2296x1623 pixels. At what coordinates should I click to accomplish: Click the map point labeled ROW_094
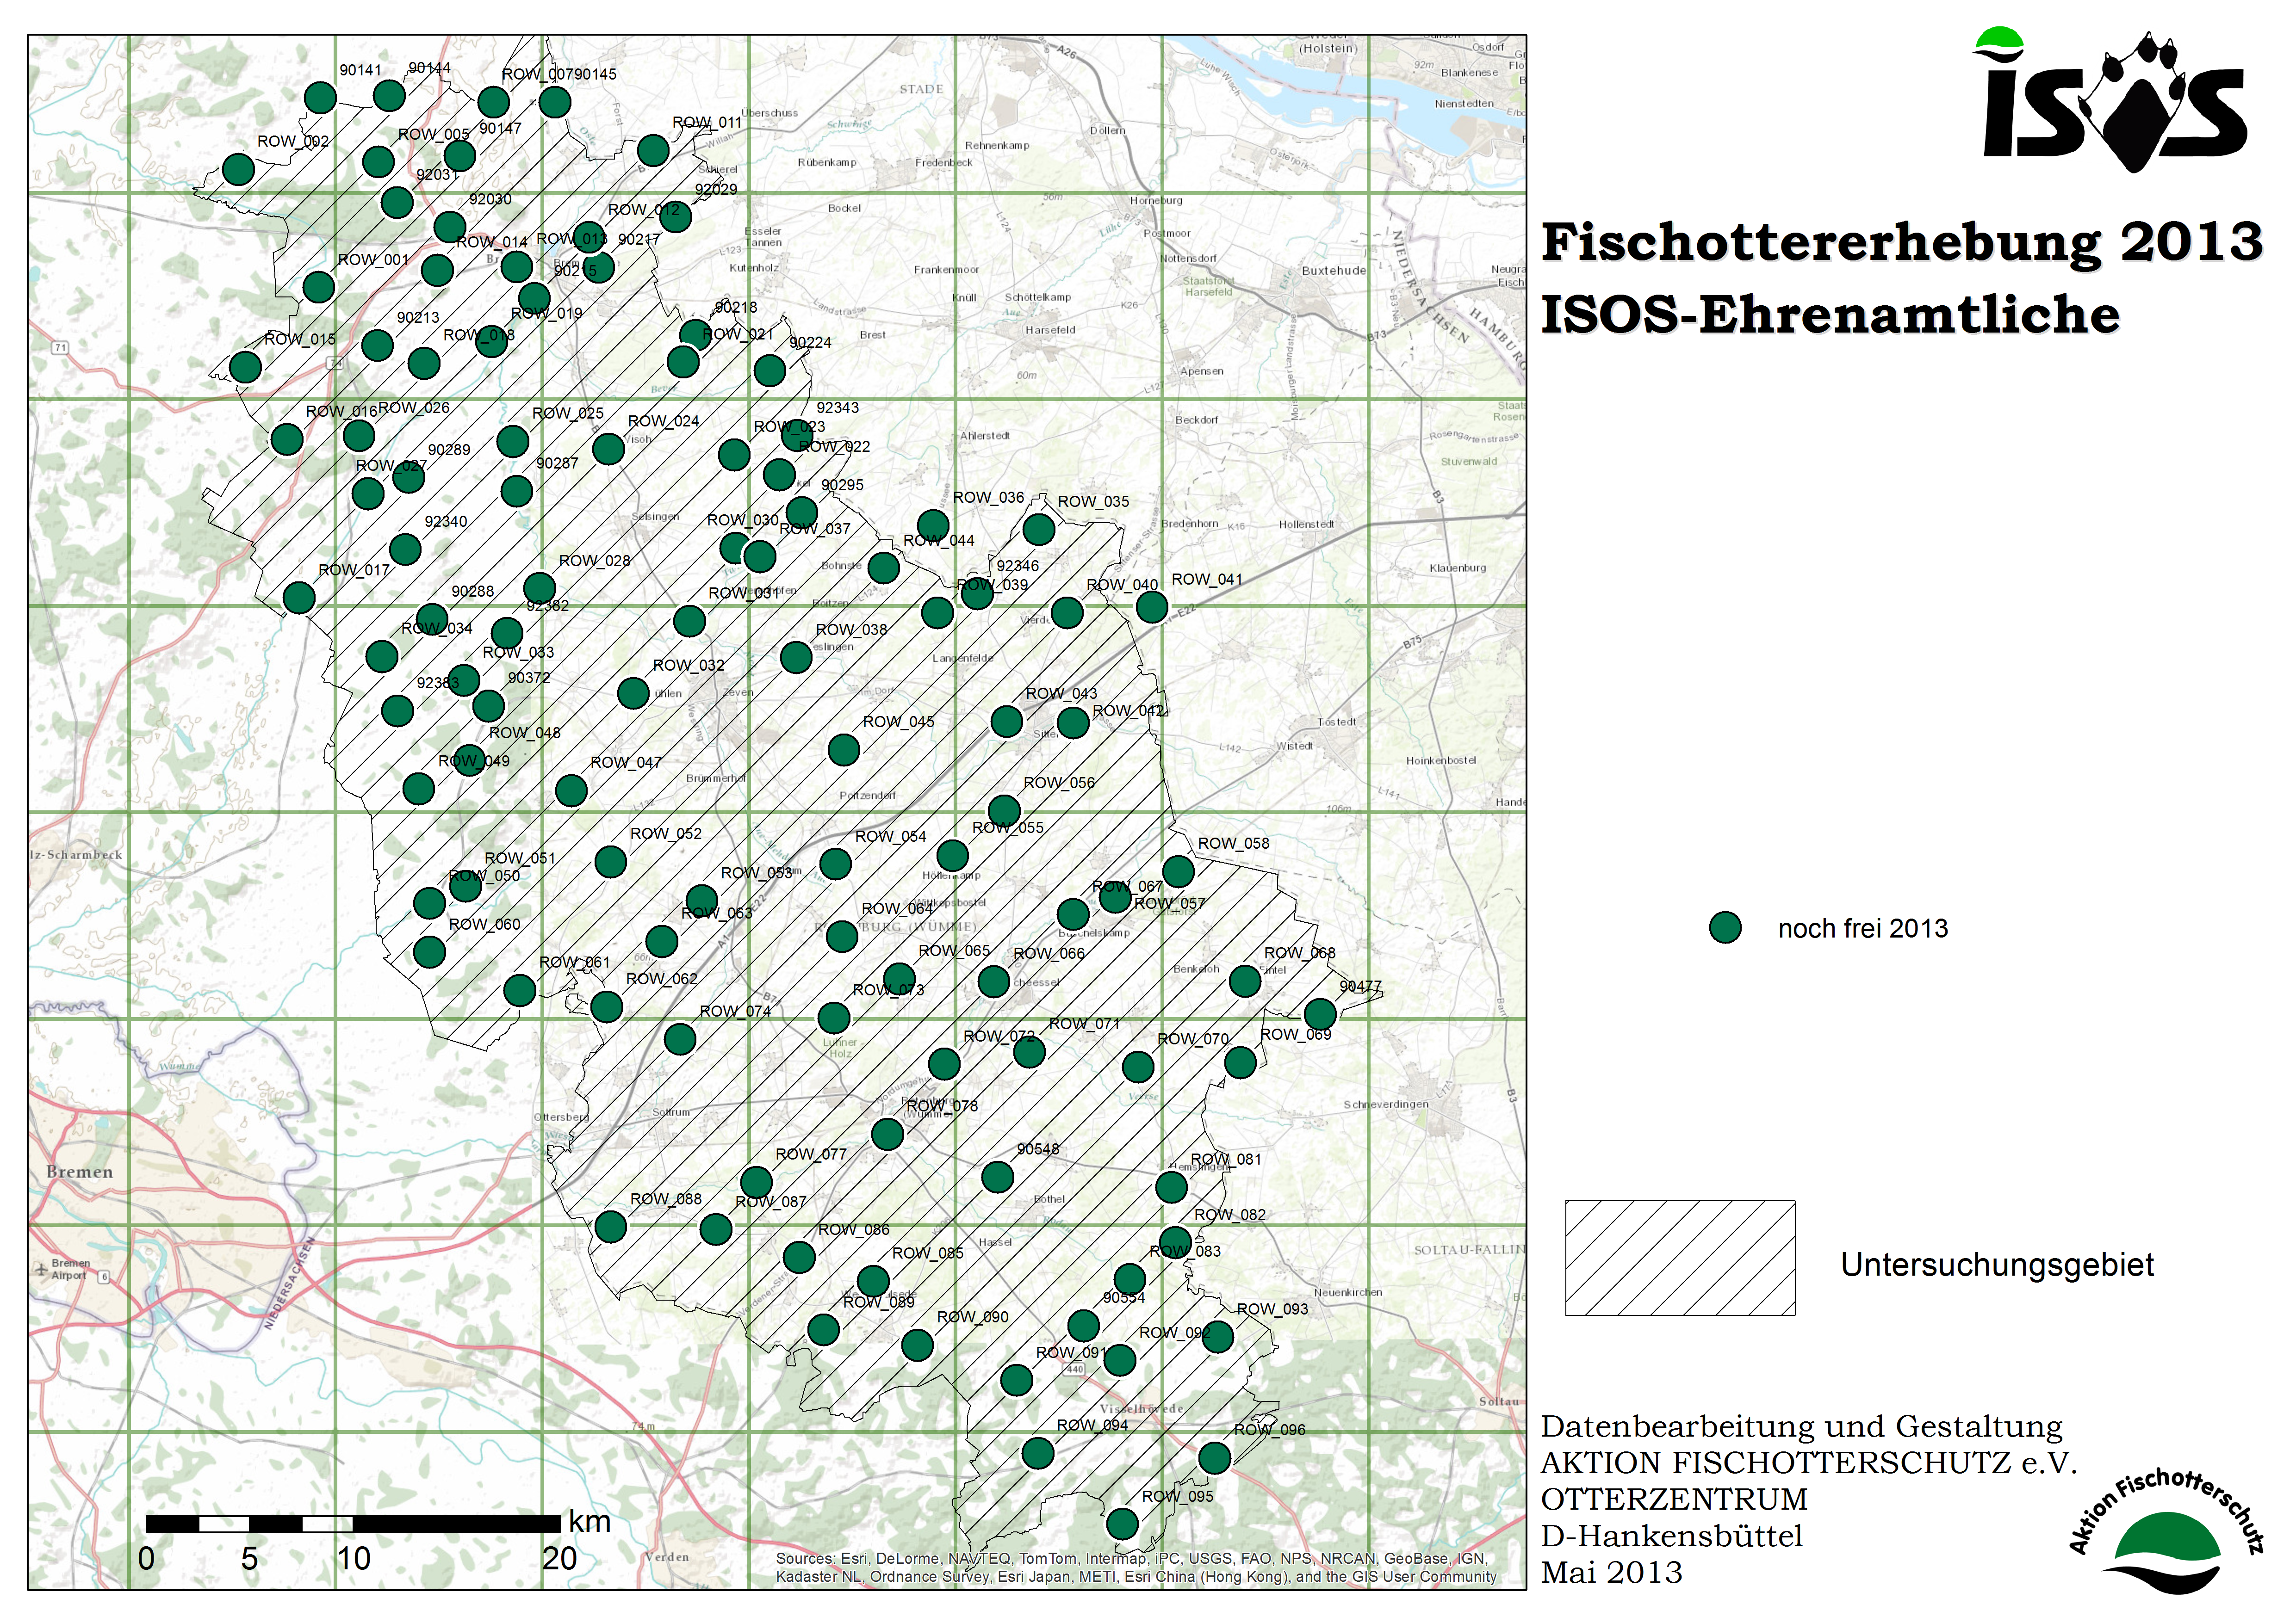(1038, 1452)
